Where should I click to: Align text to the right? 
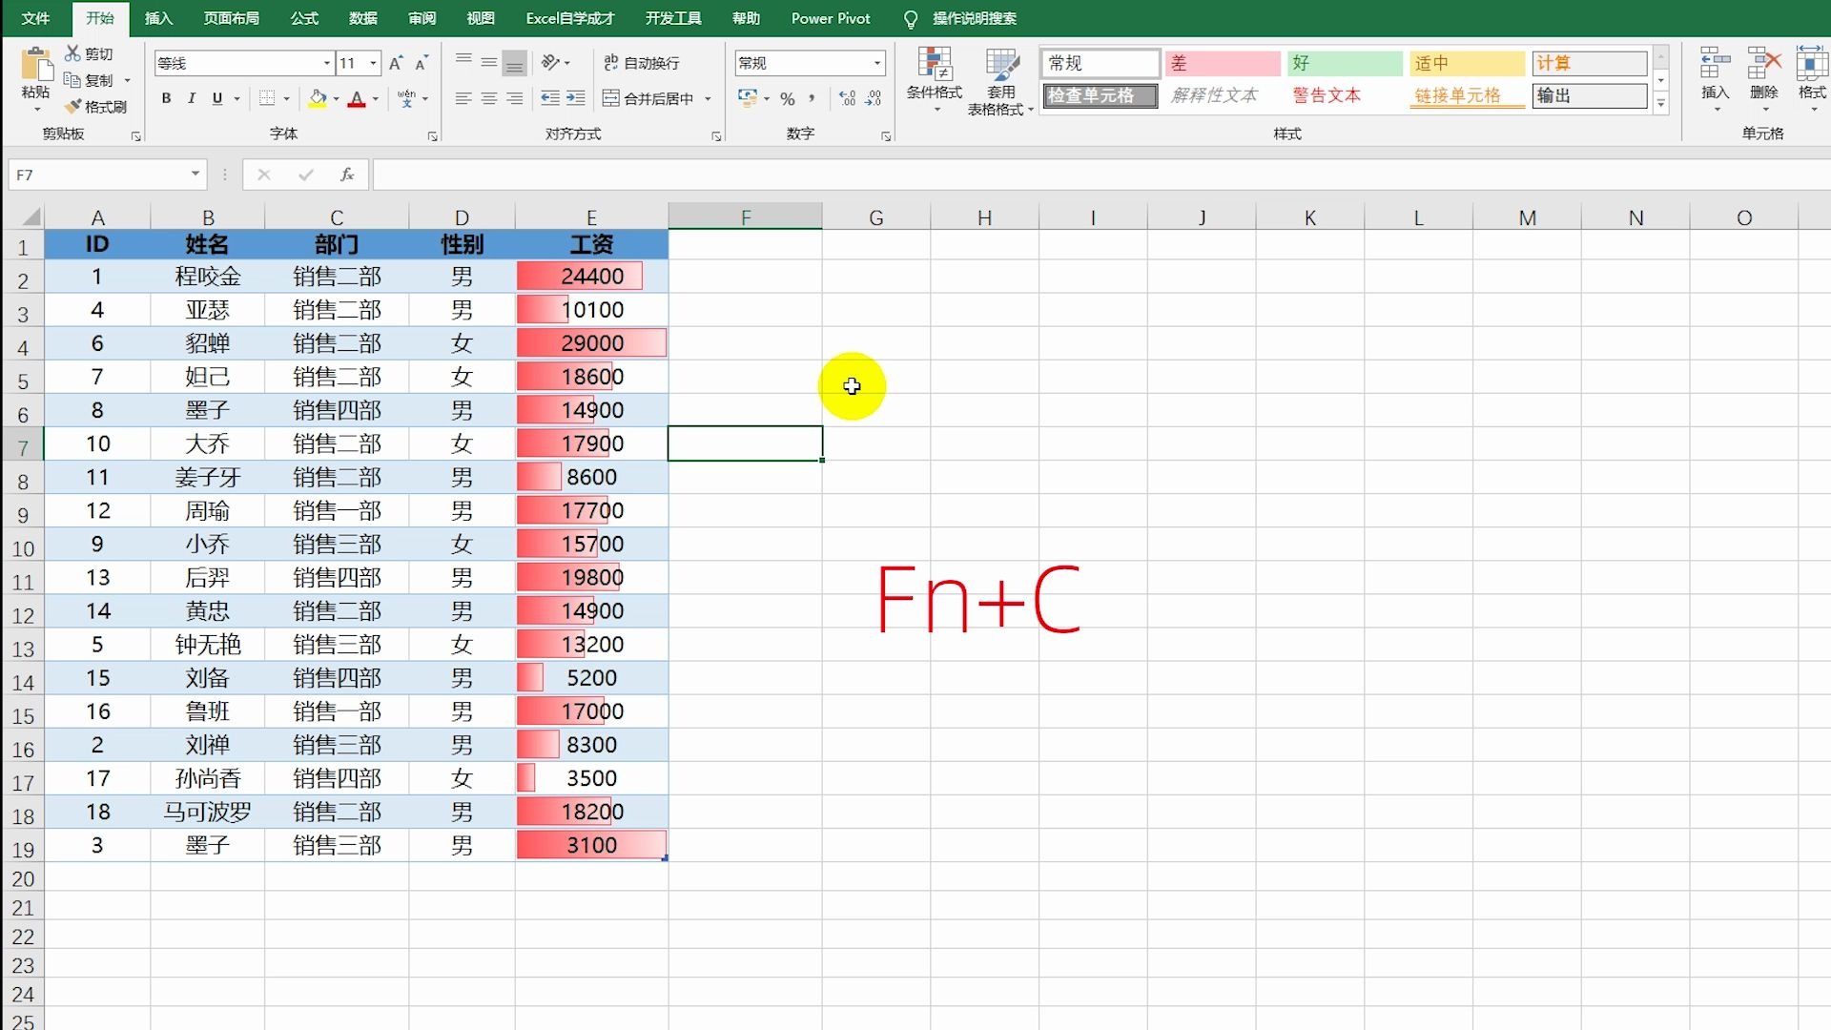pos(514,98)
